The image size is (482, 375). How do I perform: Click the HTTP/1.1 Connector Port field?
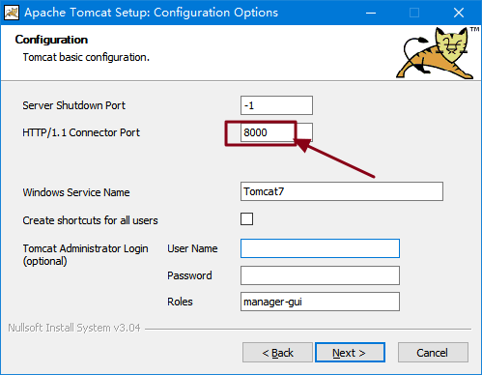tap(276, 132)
